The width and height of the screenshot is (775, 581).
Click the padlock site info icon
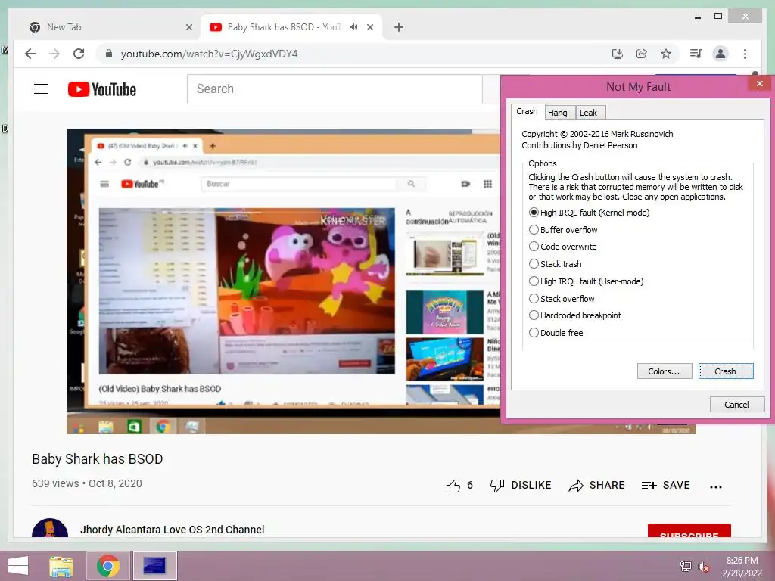click(x=109, y=54)
